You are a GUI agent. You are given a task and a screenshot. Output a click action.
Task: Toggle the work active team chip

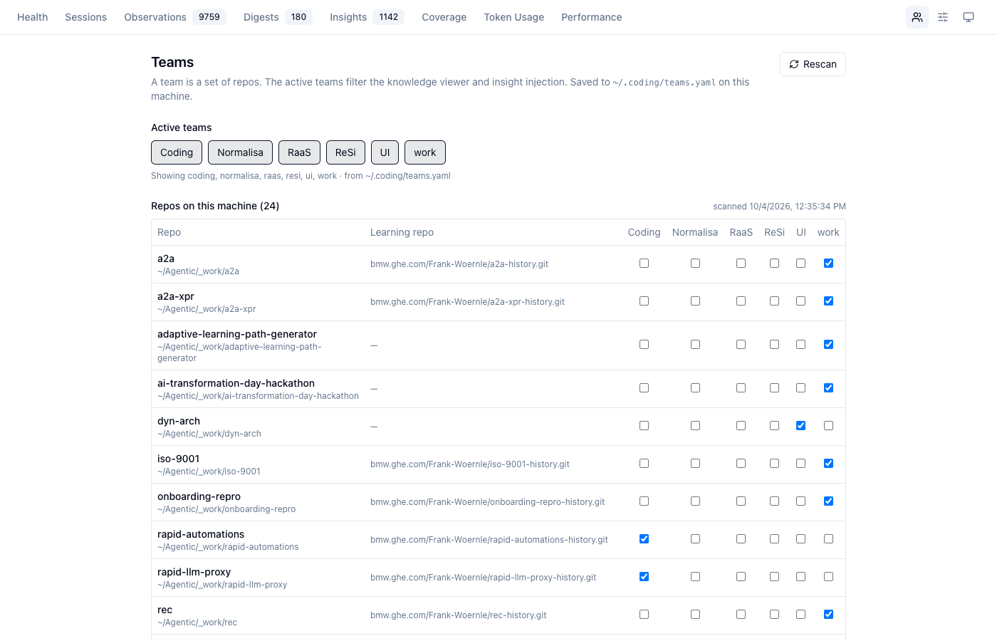[x=425, y=152]
